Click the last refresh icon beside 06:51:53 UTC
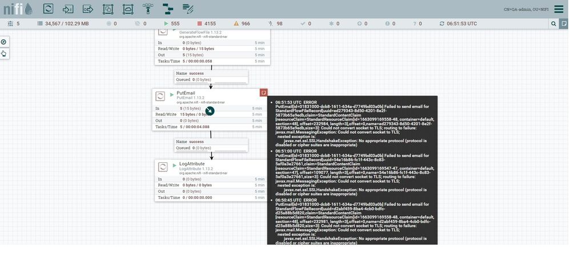 click(x=442, y=23)
